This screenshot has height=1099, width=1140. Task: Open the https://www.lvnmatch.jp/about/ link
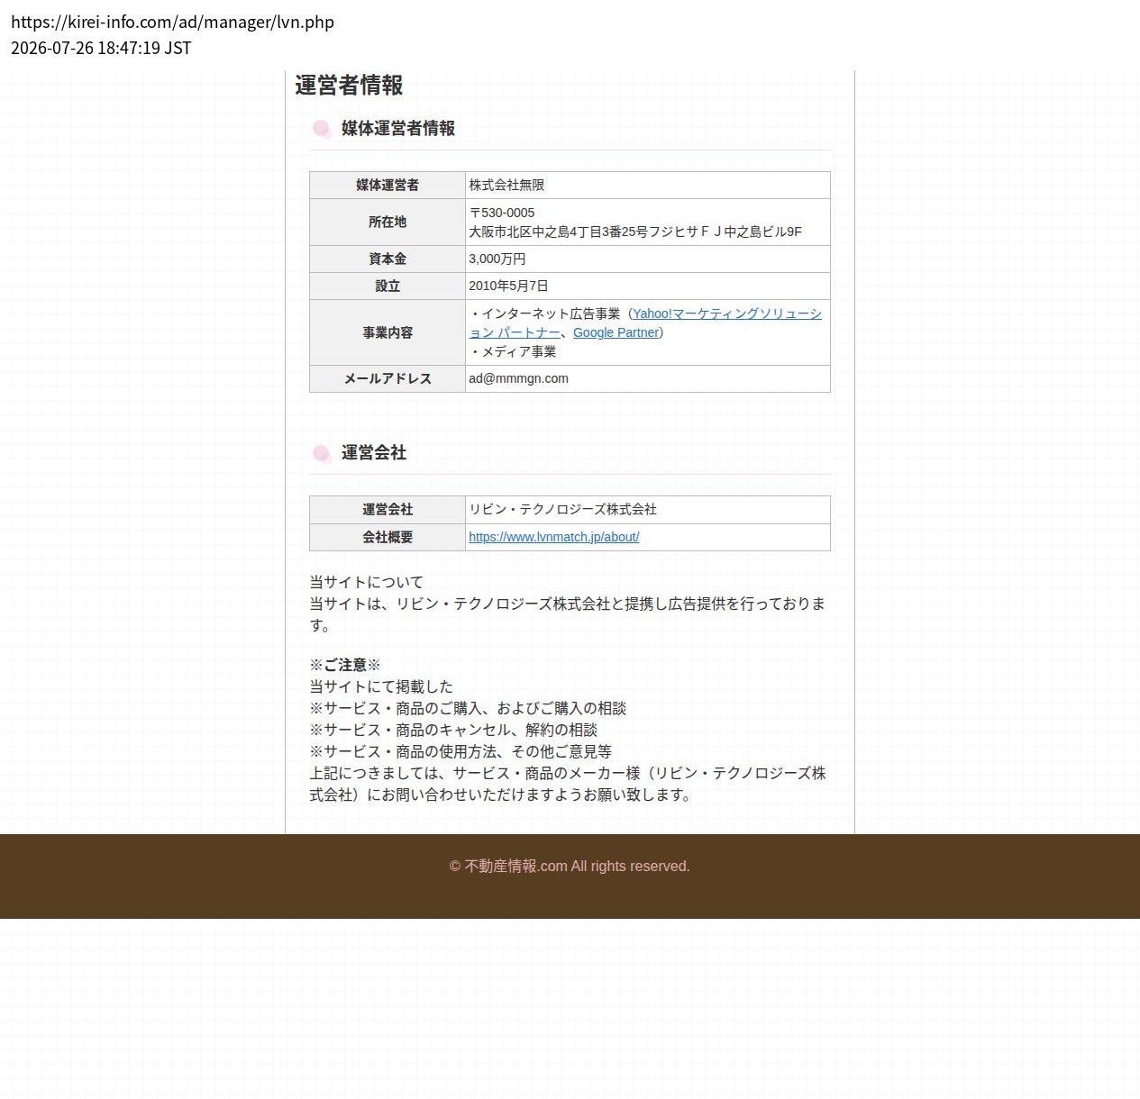tap(553, 537)
